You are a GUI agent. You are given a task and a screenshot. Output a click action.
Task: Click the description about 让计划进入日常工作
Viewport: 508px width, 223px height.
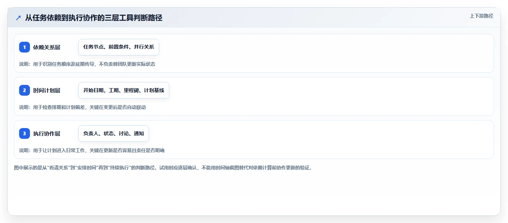click(x=92, y=150)
